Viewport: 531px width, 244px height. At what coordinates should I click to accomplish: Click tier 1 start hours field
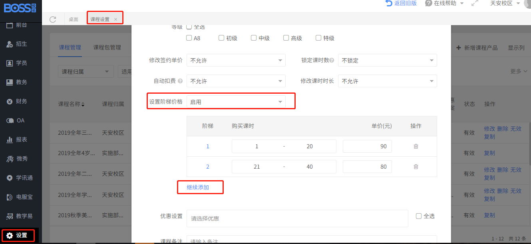(x=257, y=146)
